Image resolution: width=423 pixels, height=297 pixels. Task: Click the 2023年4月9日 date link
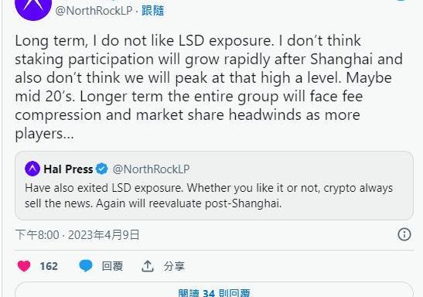point(104,234)
